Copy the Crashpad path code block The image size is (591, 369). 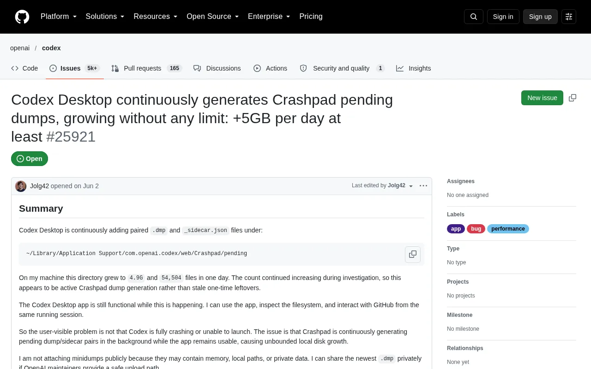click(413, 254)
